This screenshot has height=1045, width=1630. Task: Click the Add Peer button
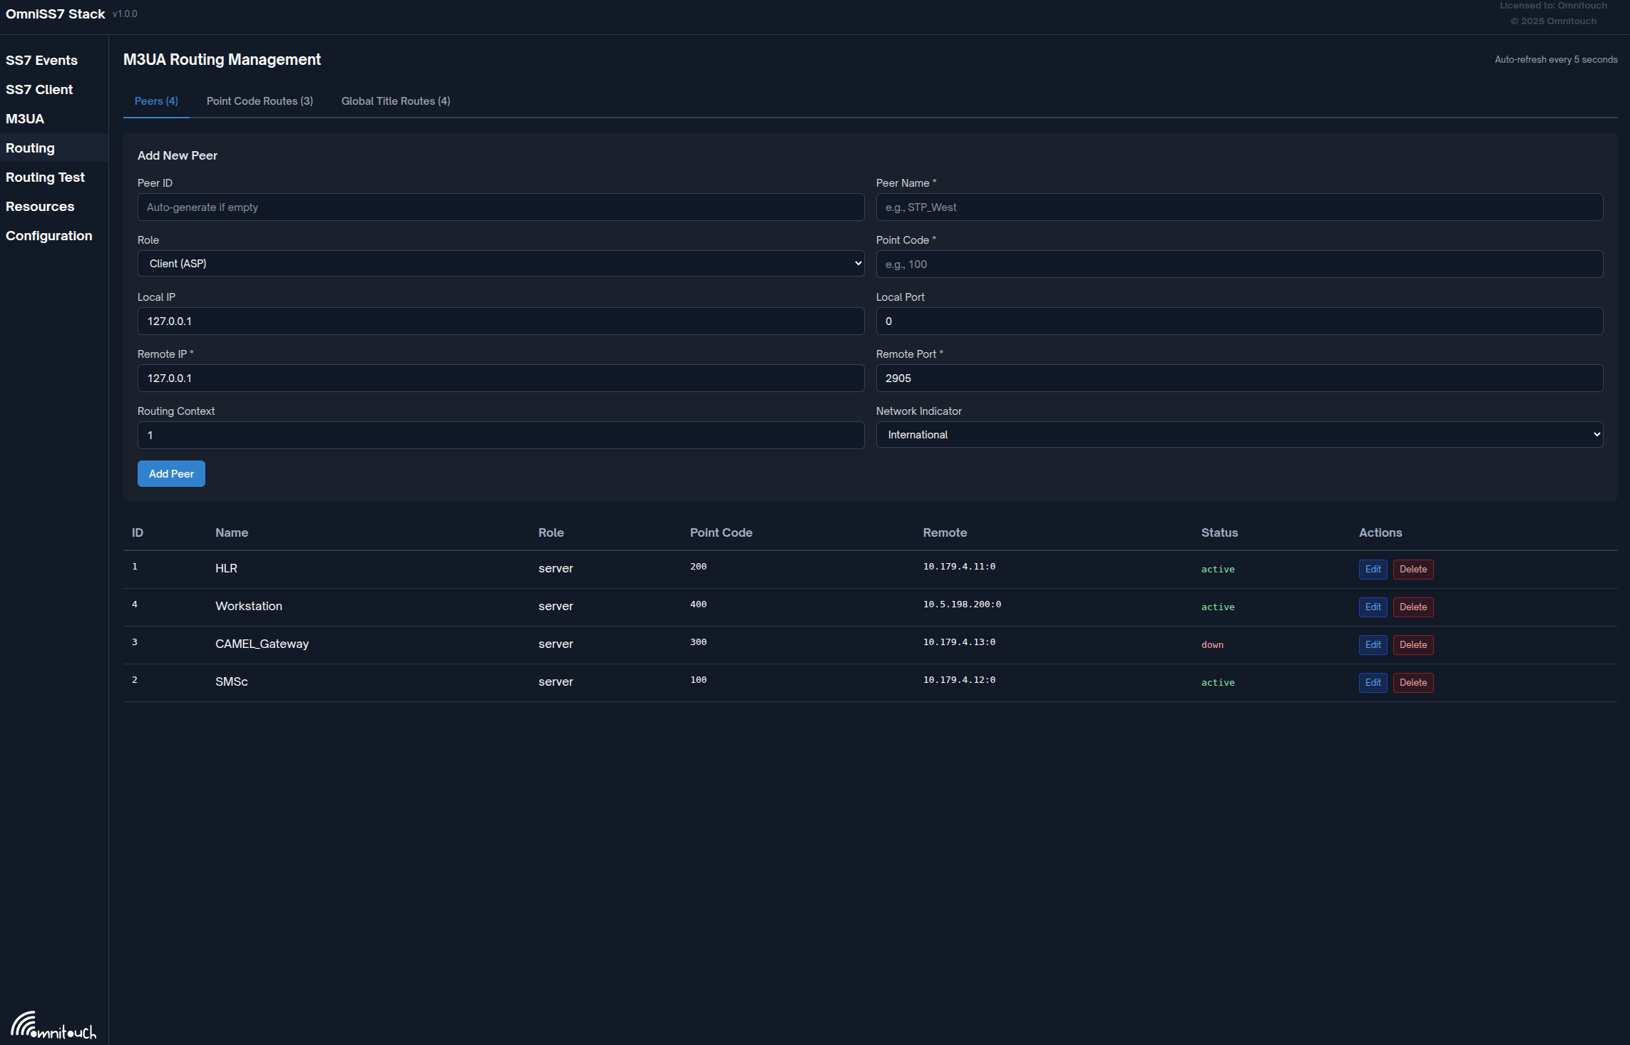[171, 474]
